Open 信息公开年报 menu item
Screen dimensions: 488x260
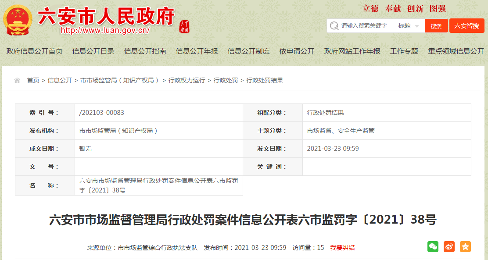(x=197, y=51)
